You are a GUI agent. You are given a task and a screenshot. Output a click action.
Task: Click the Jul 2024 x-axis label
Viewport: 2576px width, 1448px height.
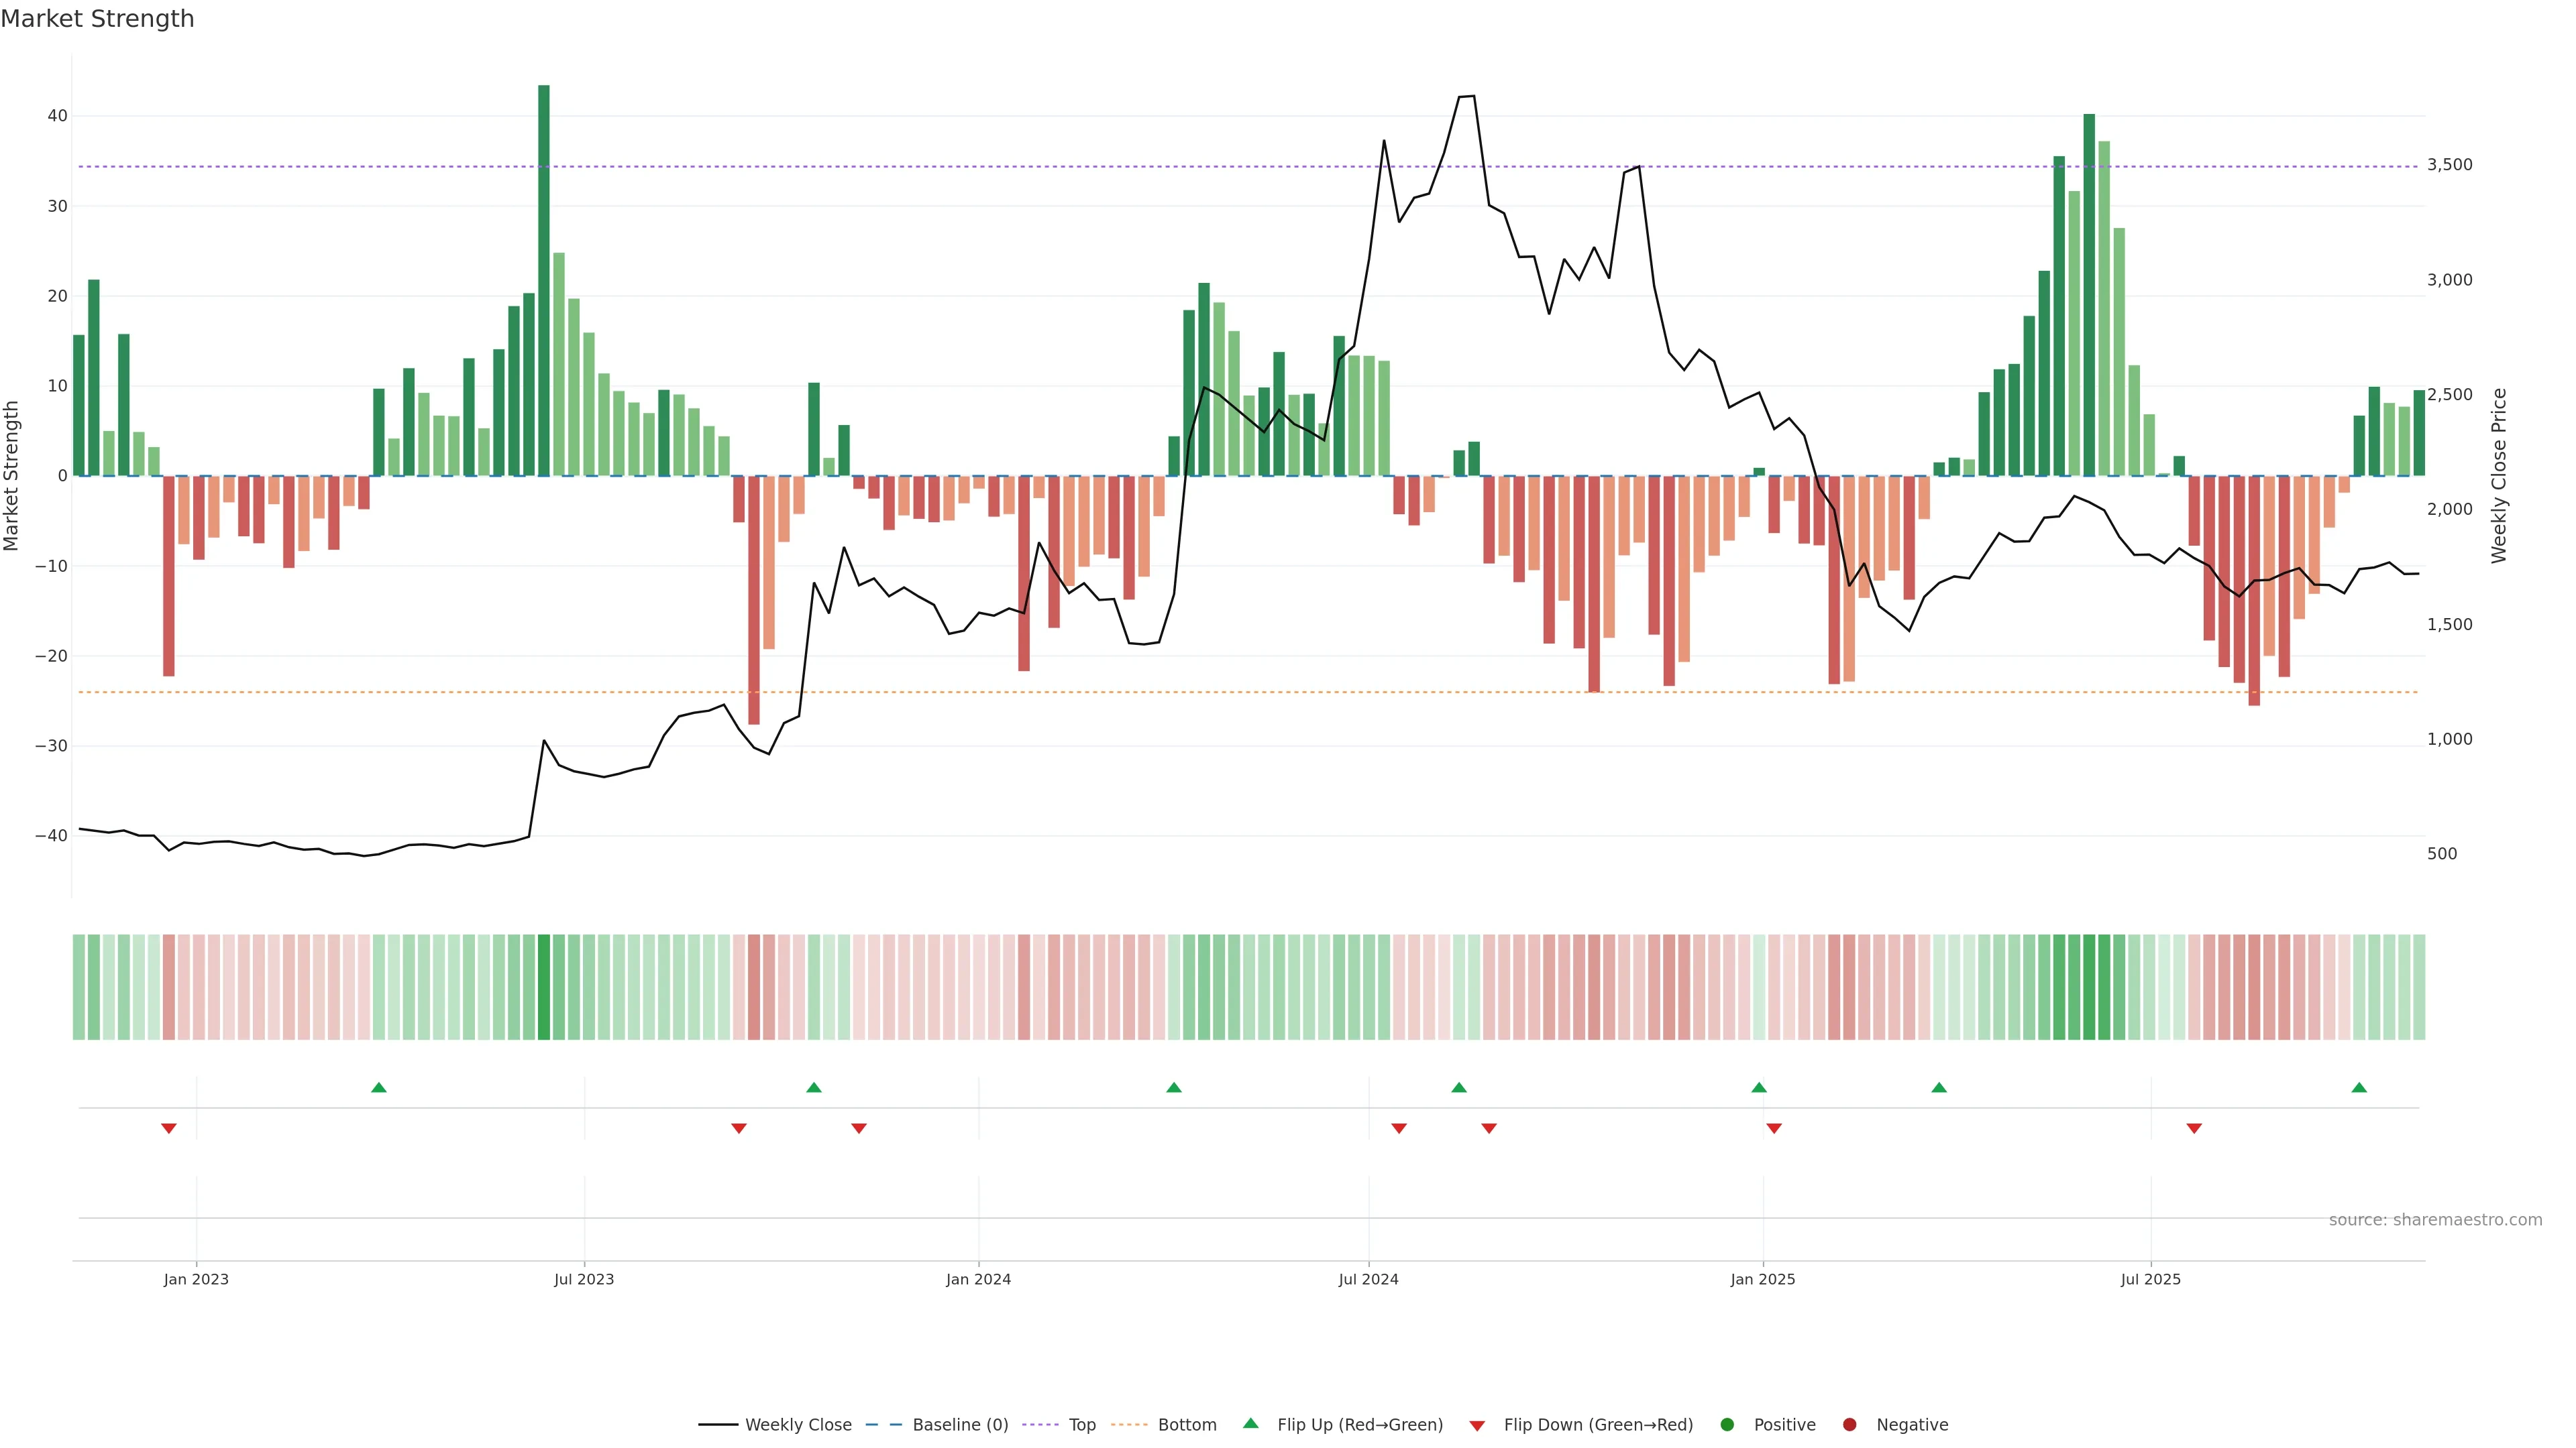point(1368,1279)
